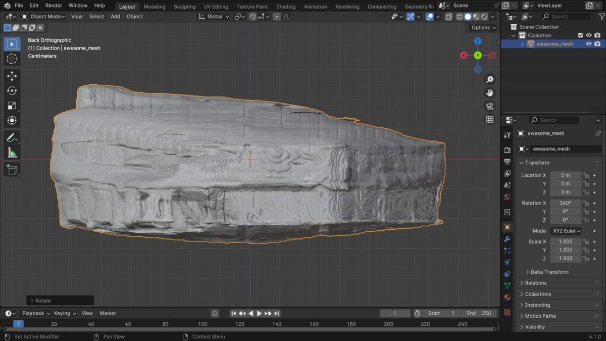Image resolution: width=606 pixels, height=341 pixels.
Task: Click the red X axis on the gizmo
Action: coord(464,56)
